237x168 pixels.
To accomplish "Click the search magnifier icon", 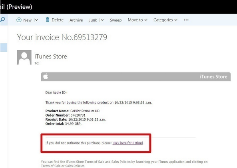I will tap(3, 20).
